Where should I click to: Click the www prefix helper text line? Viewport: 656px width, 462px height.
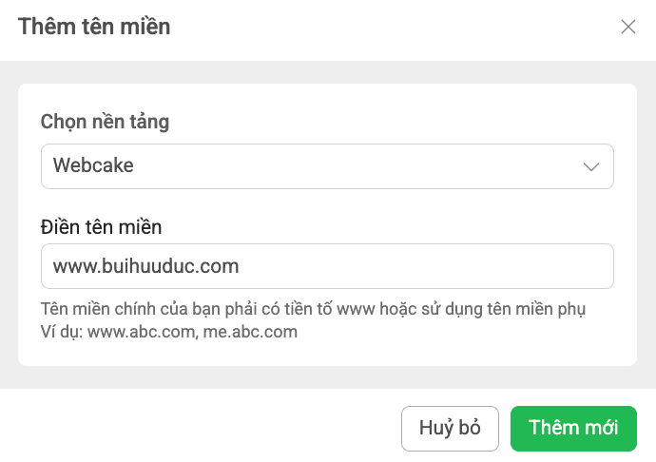point(314,310)
